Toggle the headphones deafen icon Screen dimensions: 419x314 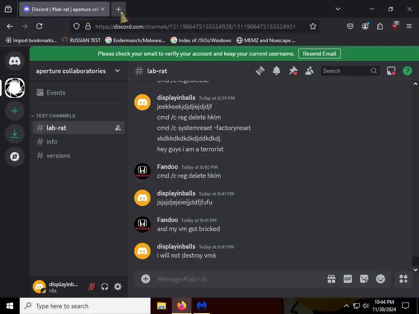105,287
